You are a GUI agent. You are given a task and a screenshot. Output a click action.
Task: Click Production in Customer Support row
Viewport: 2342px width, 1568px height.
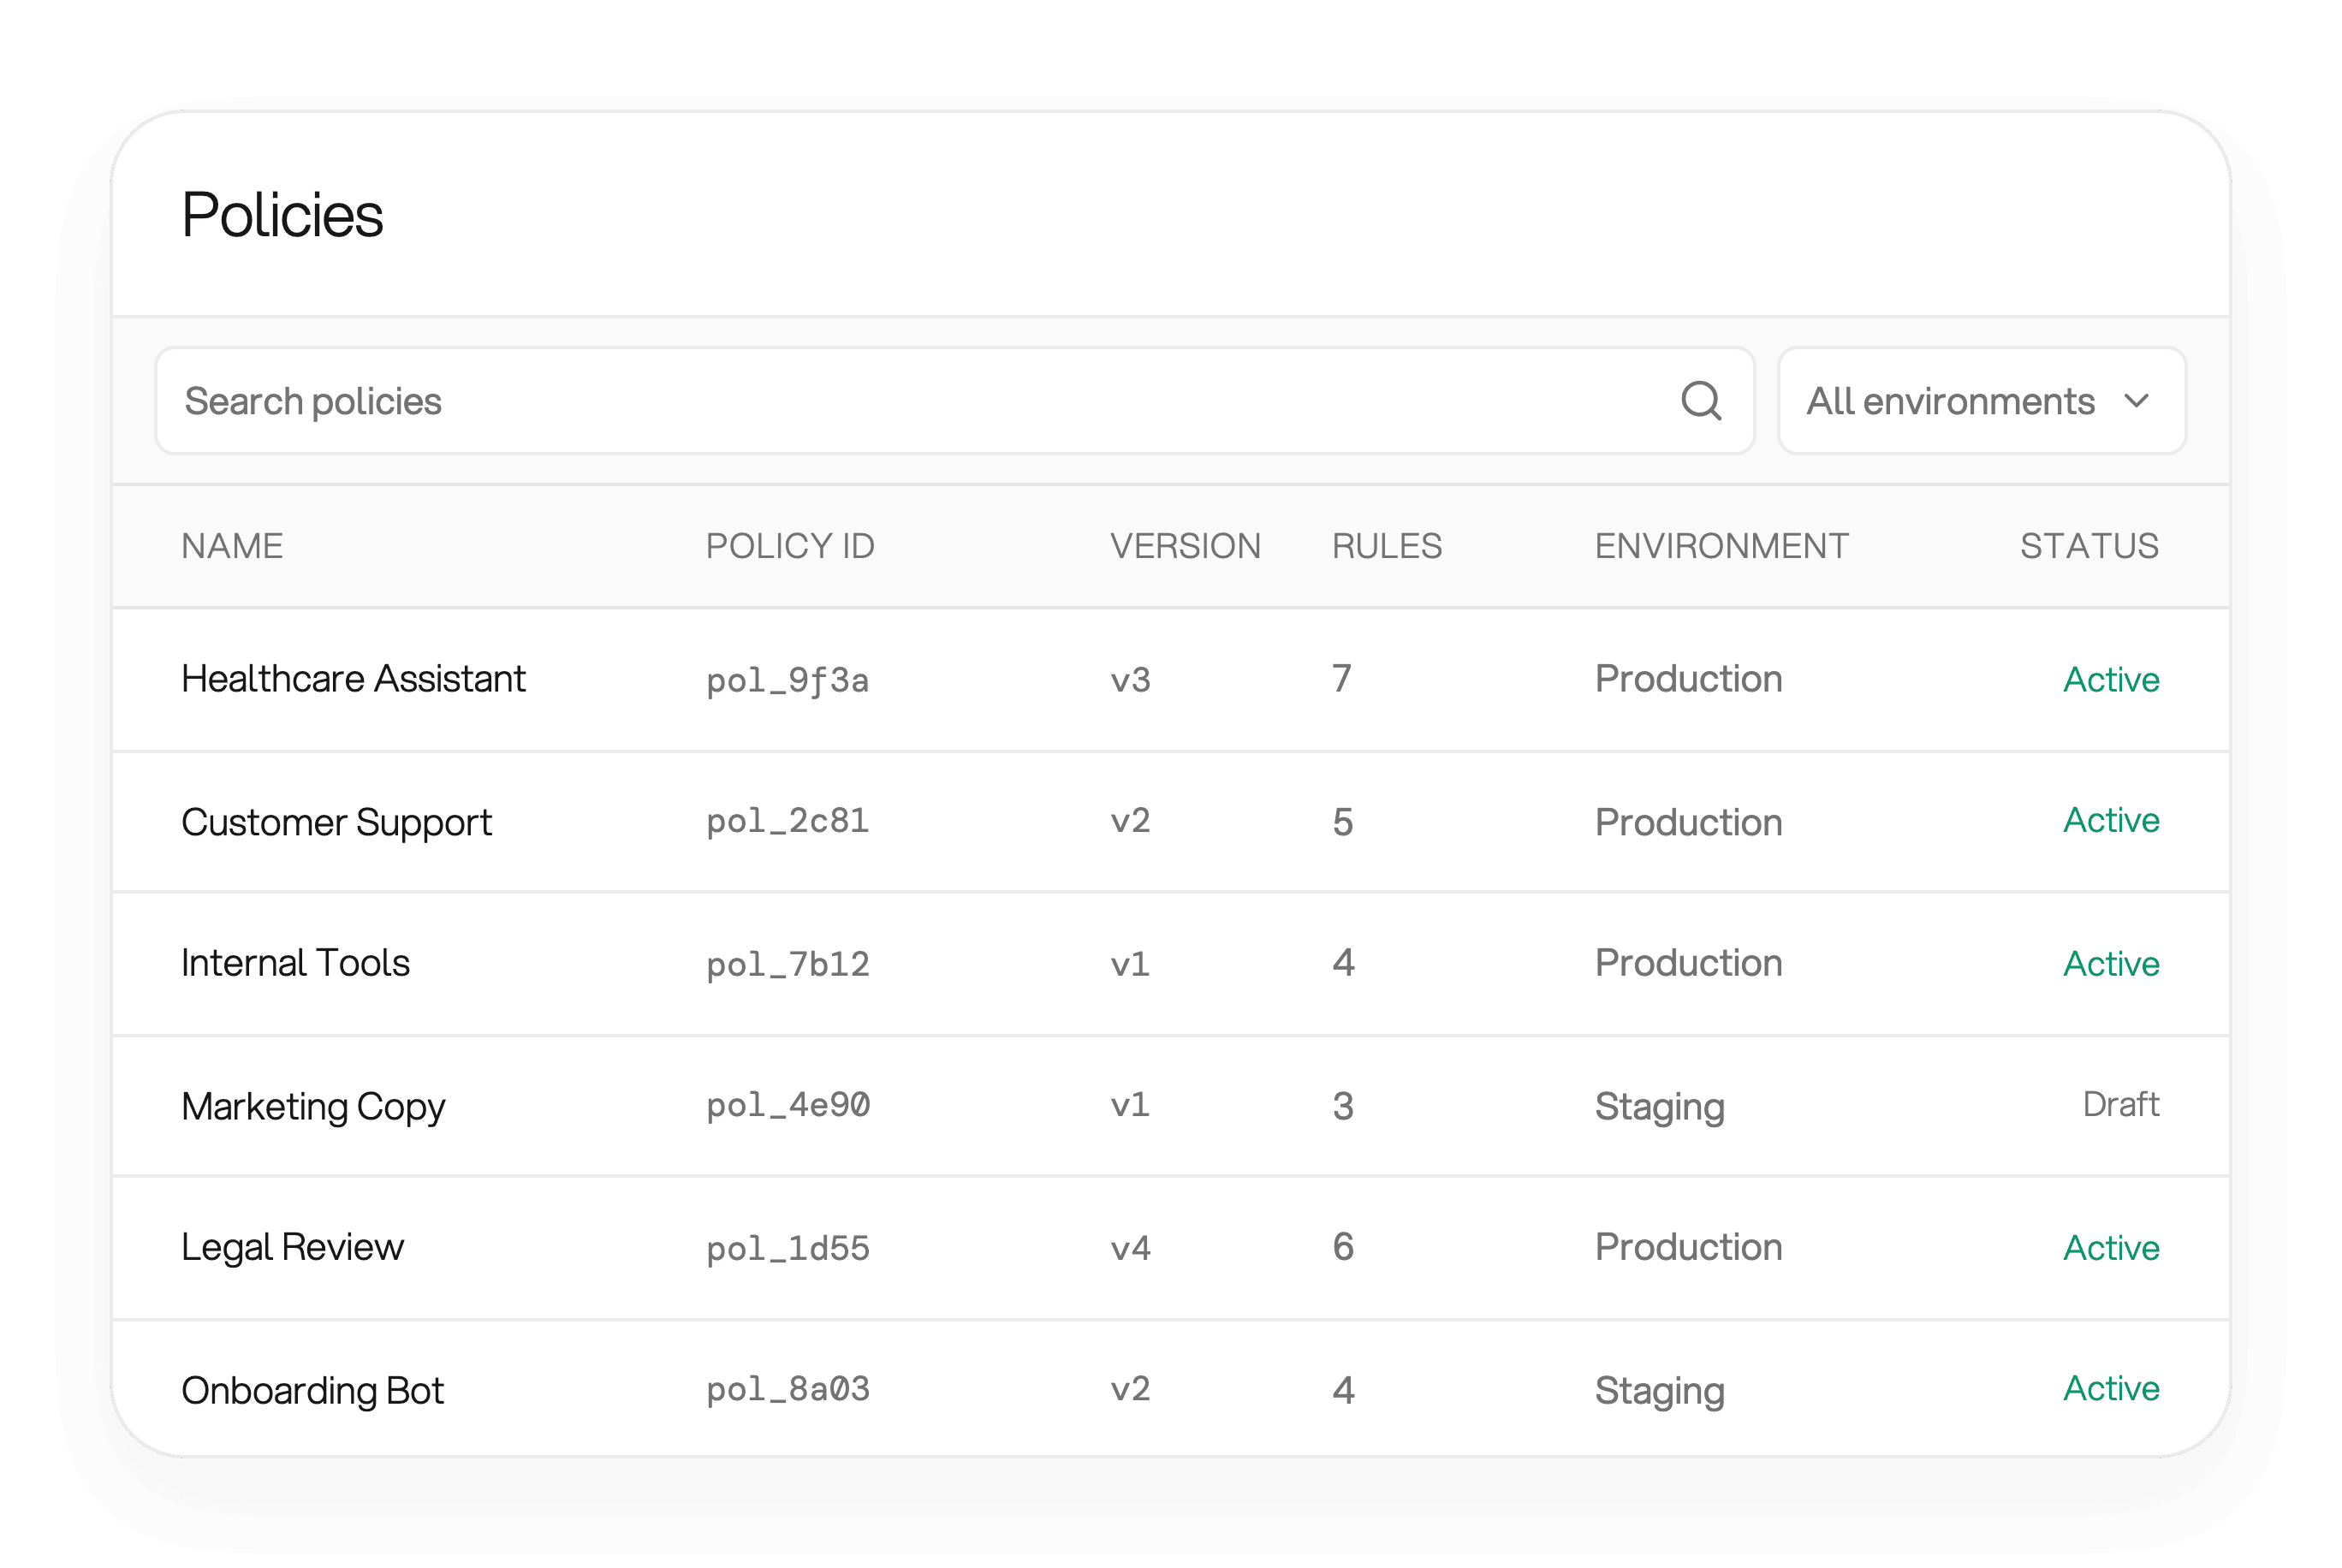(x=1688, y=822)
